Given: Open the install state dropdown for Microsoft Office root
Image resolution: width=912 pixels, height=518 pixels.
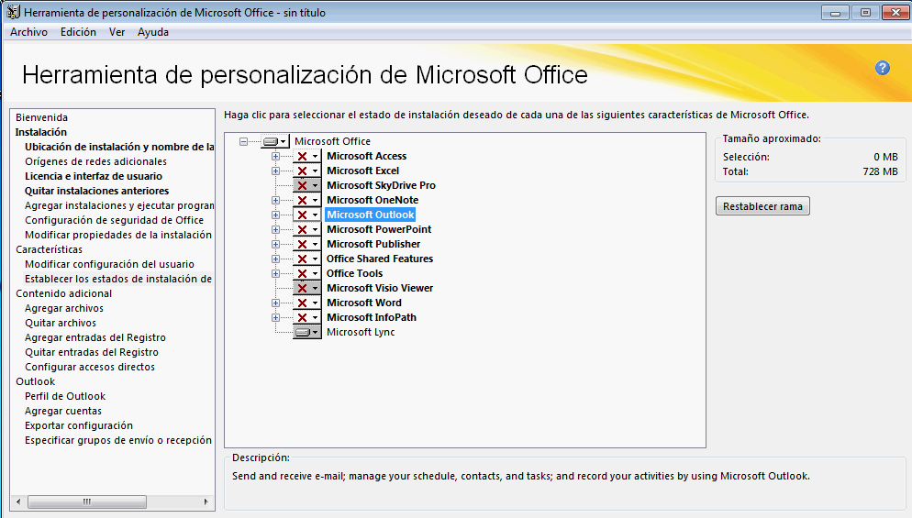Looking at the screenshot, I should click(x=284, y=141).
